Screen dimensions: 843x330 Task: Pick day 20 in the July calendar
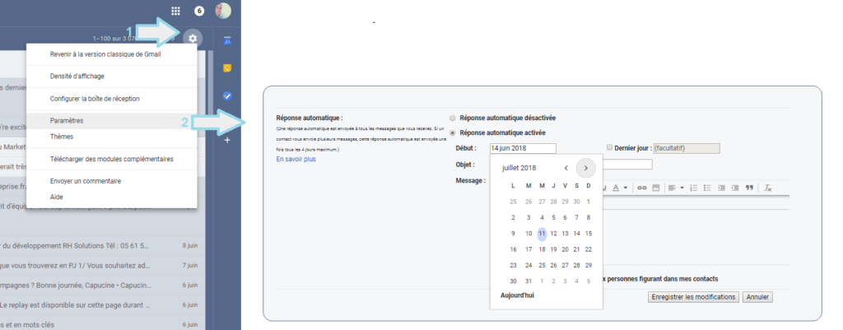pos(565,249)
